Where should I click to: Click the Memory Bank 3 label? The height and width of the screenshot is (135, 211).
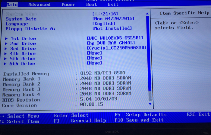click(21, 90)
